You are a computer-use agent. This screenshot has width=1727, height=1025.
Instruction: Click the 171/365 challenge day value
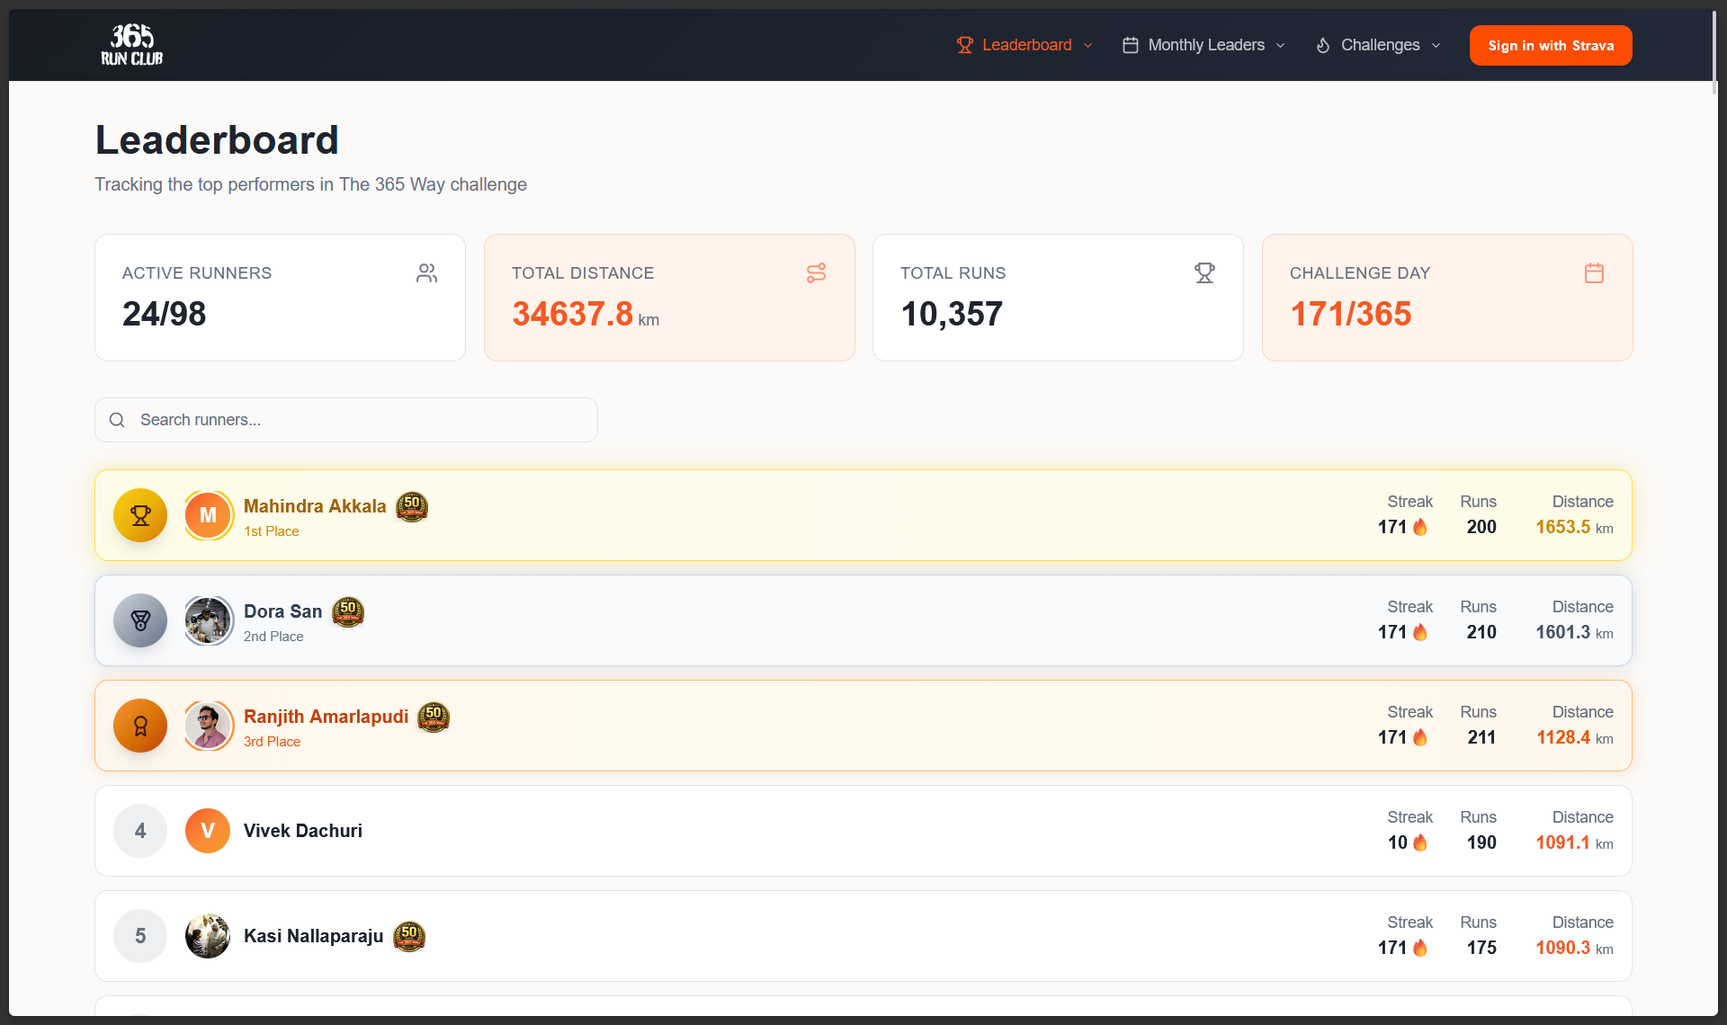pyautogui.click(x=1351, y=314)
